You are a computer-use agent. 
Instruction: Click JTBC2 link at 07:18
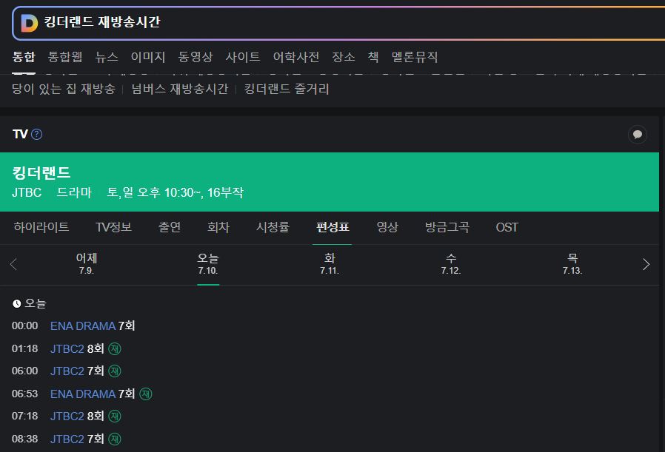(x=67, y=416)
